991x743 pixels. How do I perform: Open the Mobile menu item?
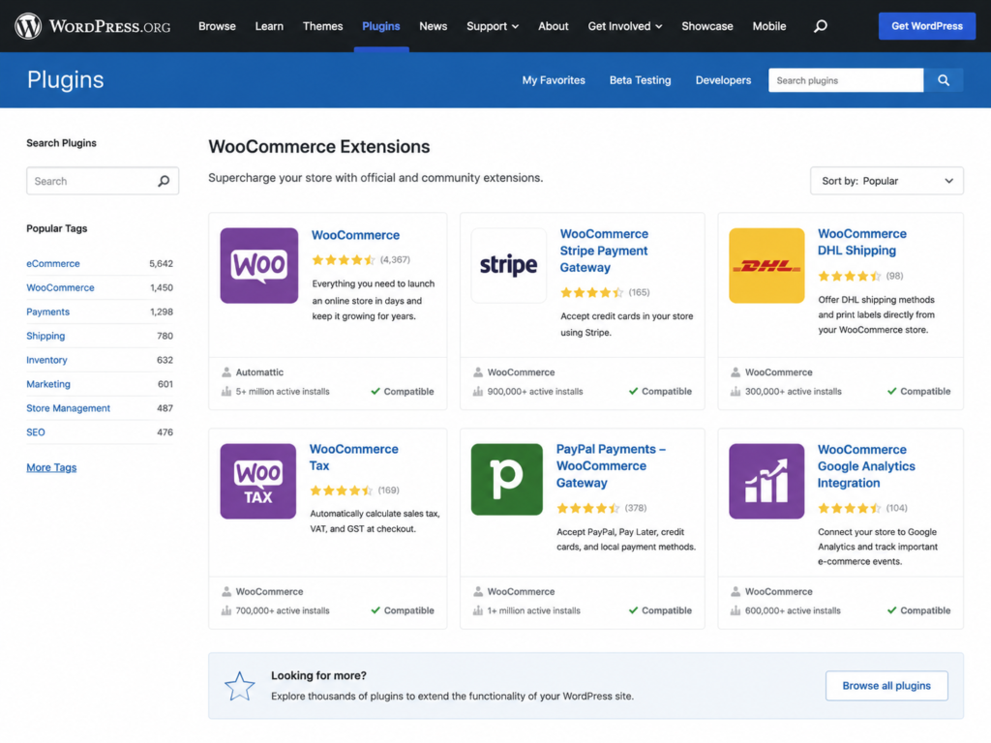pyautogui.click(x=769, y=26)
